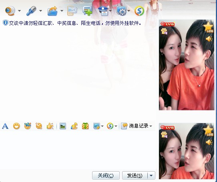
Task: Click the 关闭(C) button
Action: coord(106,176)
